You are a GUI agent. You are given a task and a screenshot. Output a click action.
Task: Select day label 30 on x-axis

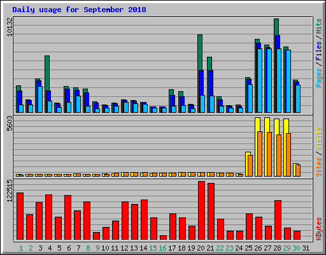pos(296,248)
